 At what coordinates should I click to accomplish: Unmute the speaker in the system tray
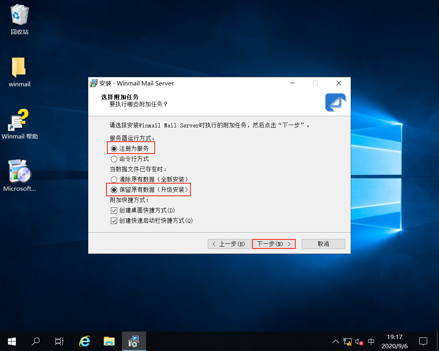[358, 341]
